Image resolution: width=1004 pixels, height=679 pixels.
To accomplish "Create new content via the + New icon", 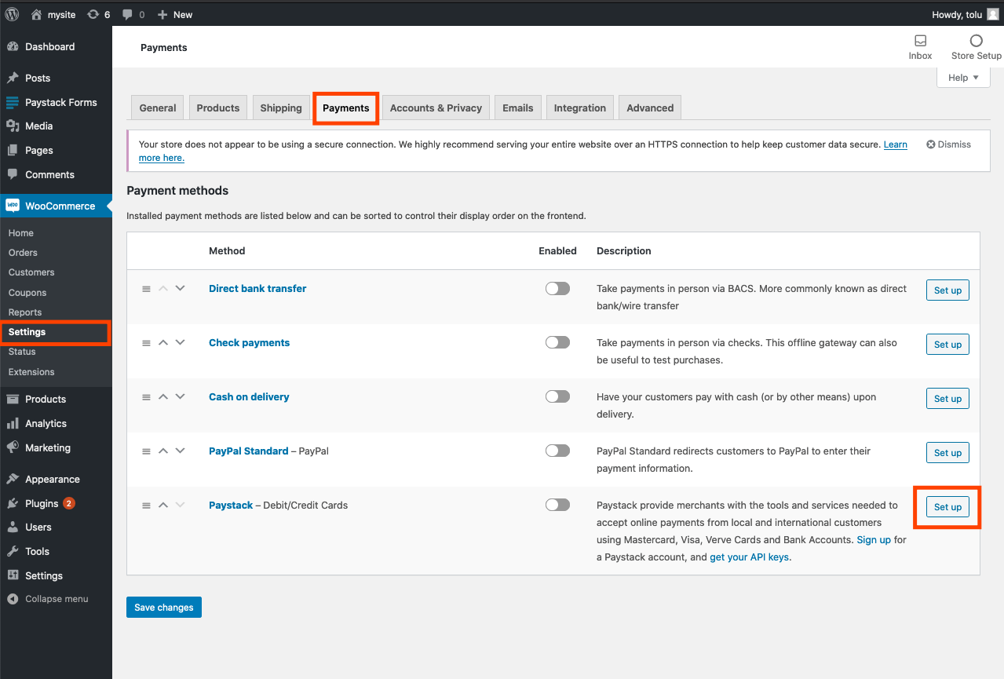I will tap(174, 14).
